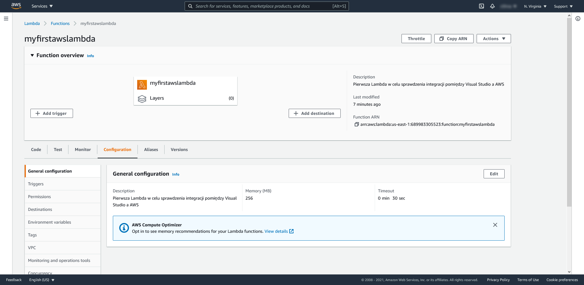Viewport: 584px width, 285px height.
Task: Open the English (US) language selector
Action: (42, 280)
